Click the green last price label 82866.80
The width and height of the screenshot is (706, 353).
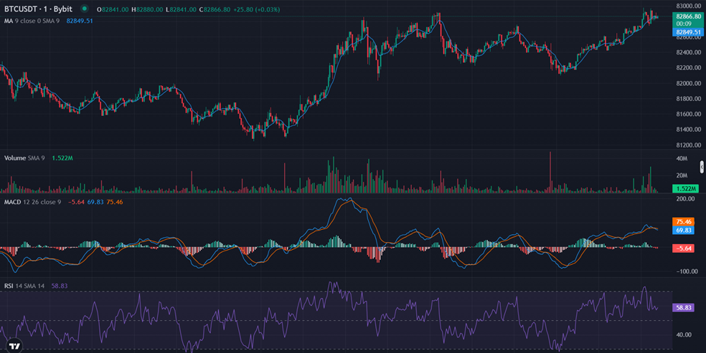click(x=687, y=16)
